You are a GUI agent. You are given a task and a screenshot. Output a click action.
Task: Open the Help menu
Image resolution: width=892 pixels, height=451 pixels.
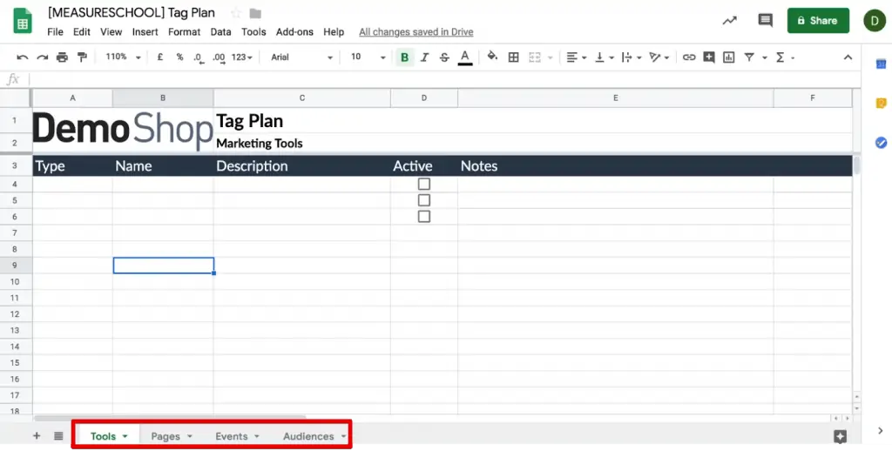tap(334, 32)
